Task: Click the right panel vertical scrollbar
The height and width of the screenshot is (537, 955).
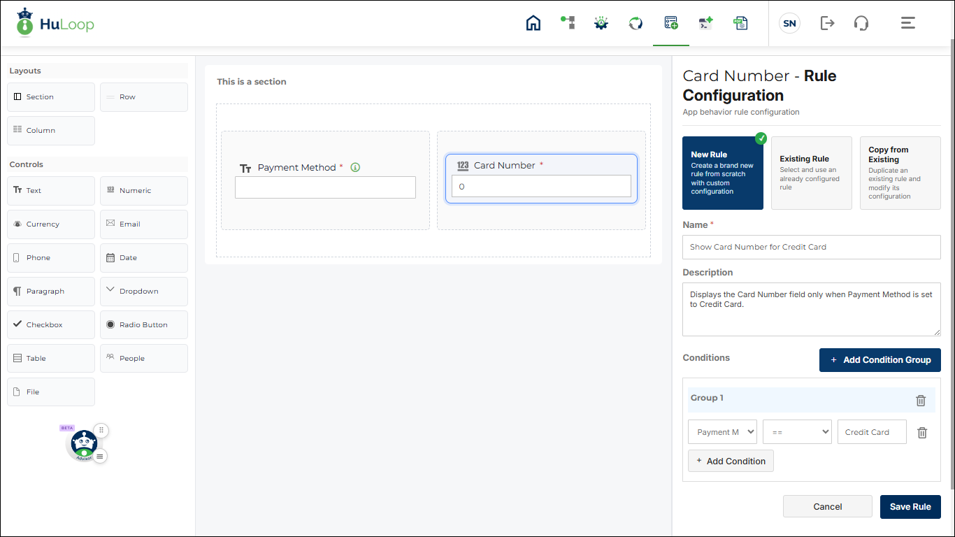Action: [x=952, y=266]
